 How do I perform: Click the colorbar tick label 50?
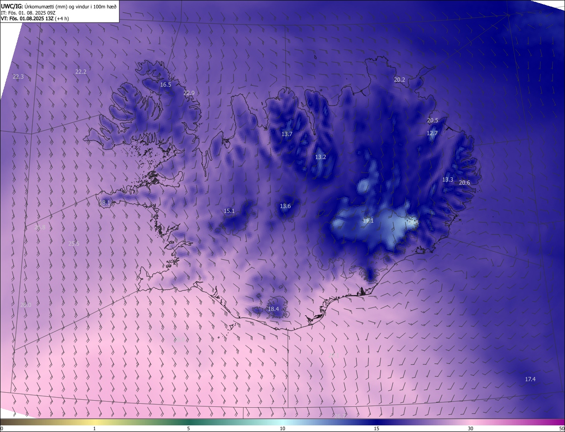561,428
